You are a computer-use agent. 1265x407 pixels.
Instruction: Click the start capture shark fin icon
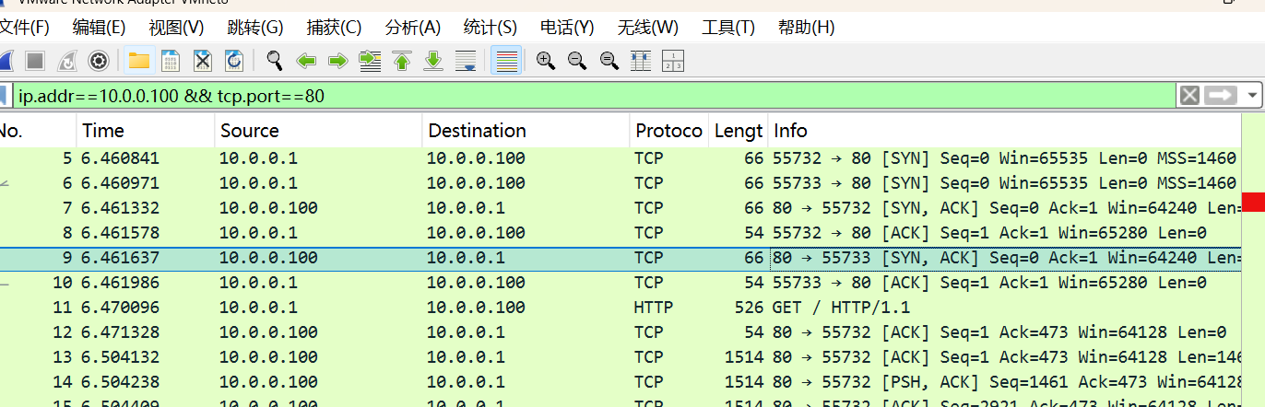(4, 62)
